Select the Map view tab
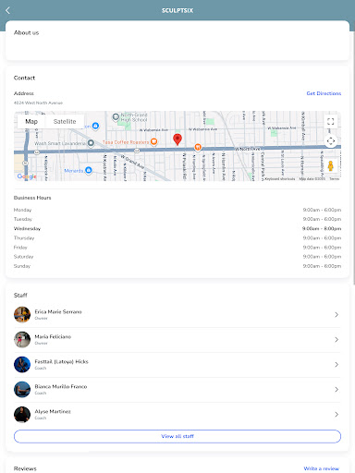 pos(31,121)
